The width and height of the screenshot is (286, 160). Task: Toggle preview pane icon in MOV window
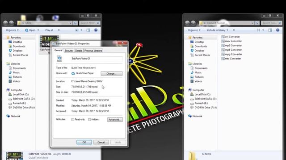pos(88,30)
